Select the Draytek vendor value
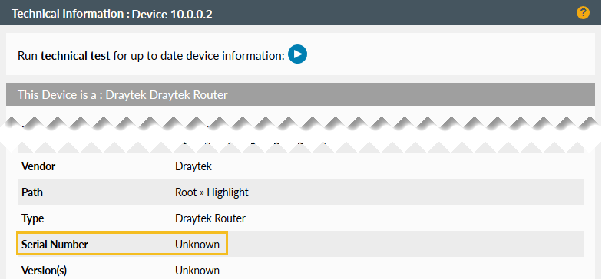This screenshot has width=602, height=279. pyautogui.click(x=193, y=166)
